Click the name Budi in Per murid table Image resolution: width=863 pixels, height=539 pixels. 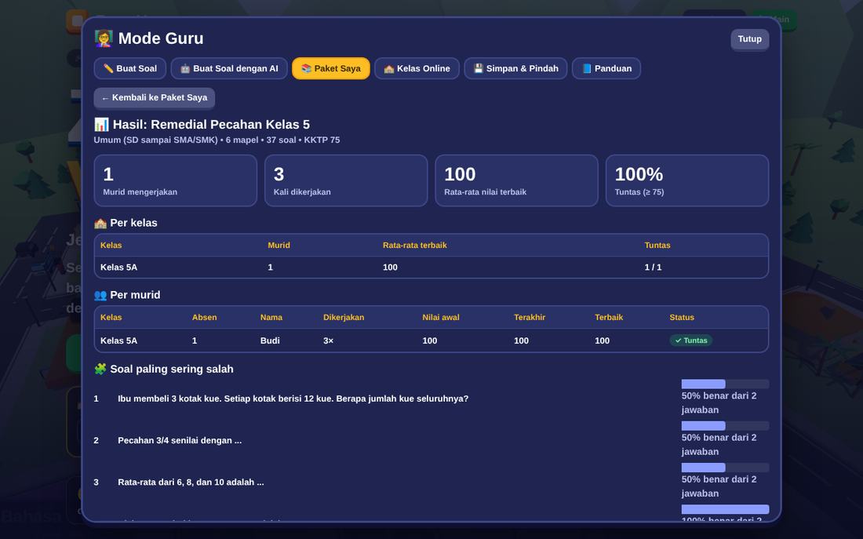pos(270,341)
